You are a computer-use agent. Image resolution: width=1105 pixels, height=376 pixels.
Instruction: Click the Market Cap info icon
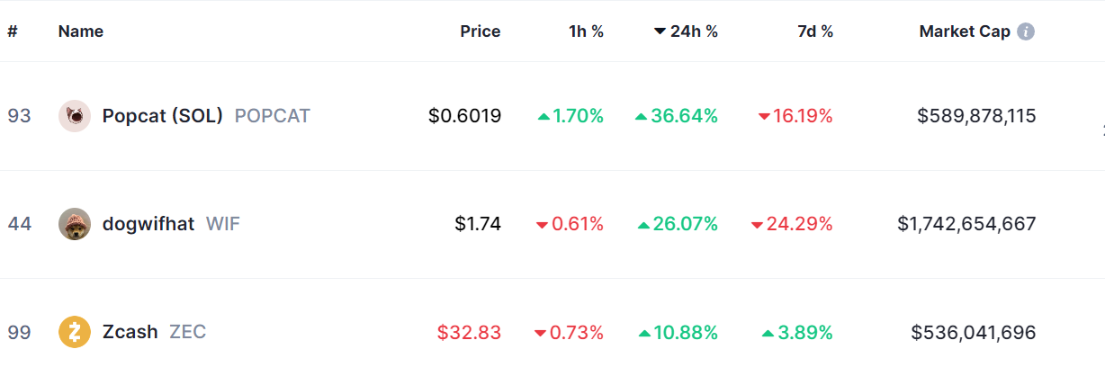(x=1025, y=31)
